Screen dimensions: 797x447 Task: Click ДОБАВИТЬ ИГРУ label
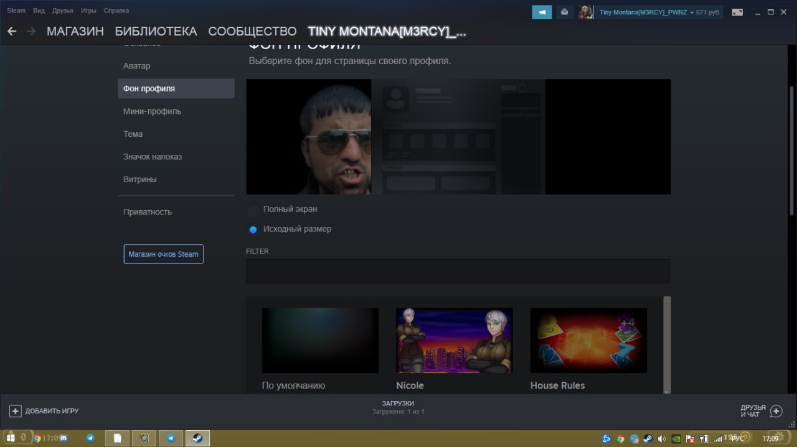pos(52,411)
